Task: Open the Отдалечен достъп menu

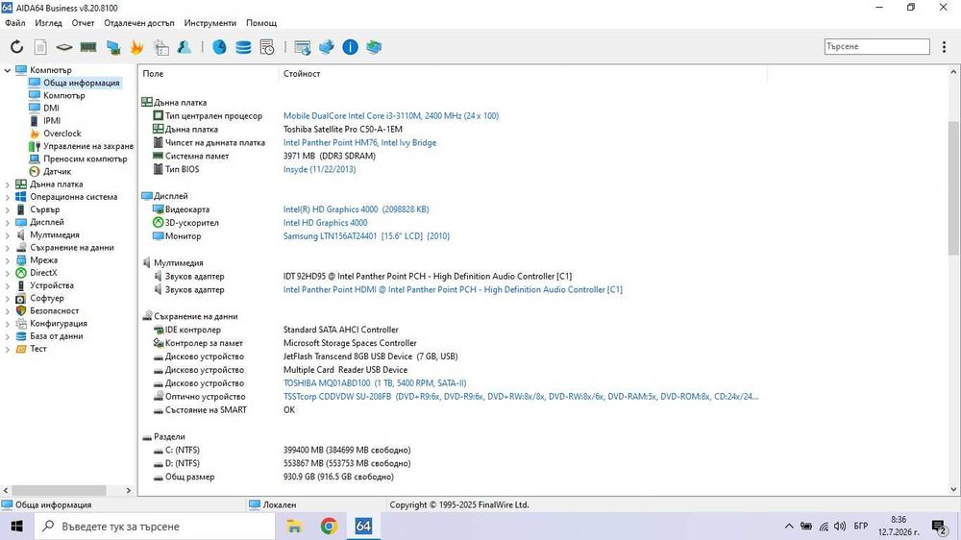Action: 139,23
